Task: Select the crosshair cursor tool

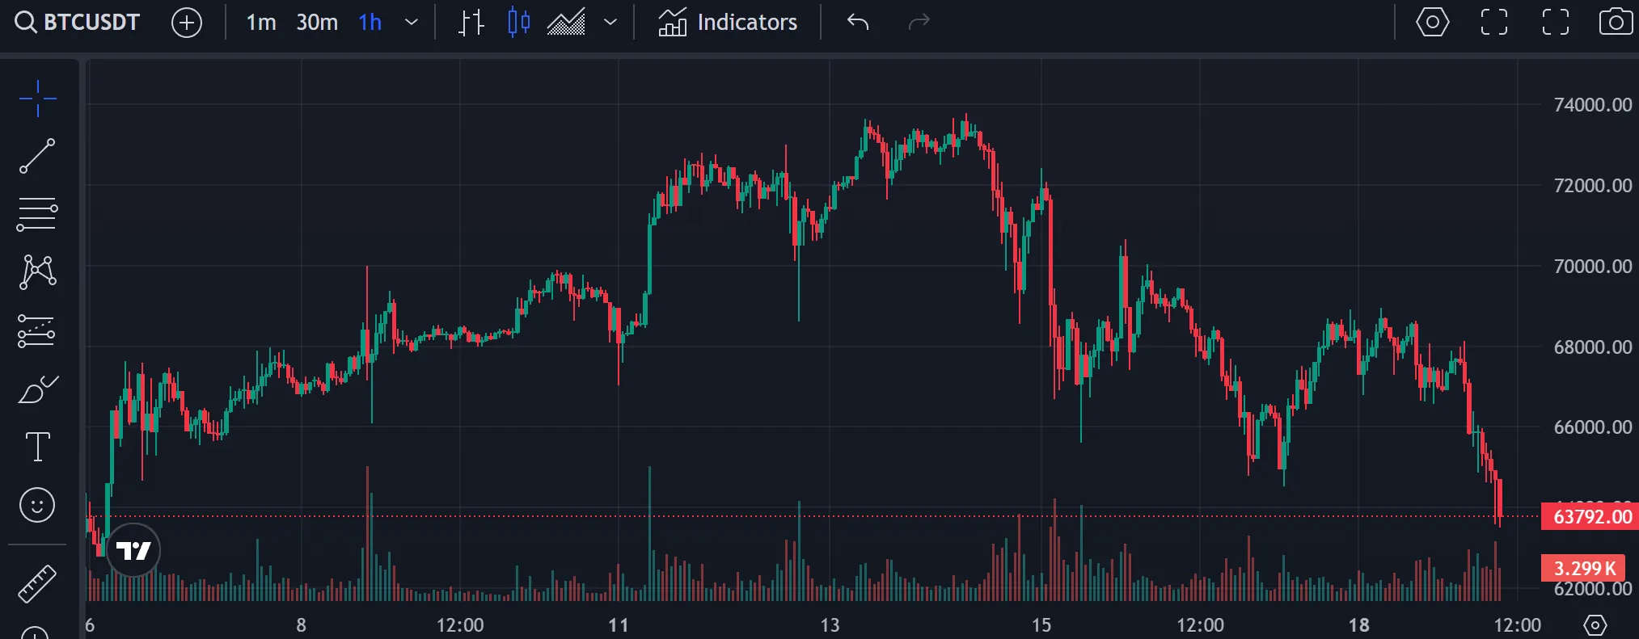Action: click(x=37, y=99)
